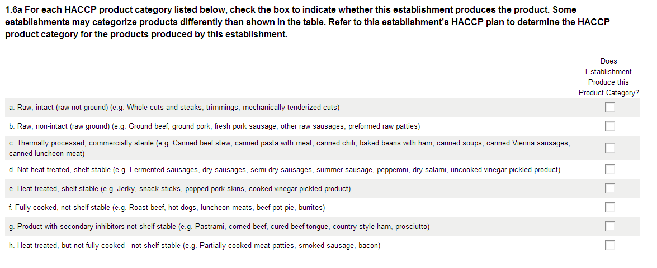The width and height of the screenshot is (657, 268).
Task: Enable the Not heat treated, shelf stable checkbox
Action: [x=610, y=169]
